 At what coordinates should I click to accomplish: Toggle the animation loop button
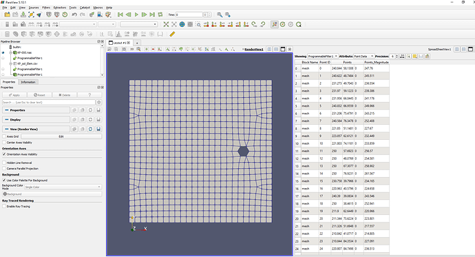point(160,14)
